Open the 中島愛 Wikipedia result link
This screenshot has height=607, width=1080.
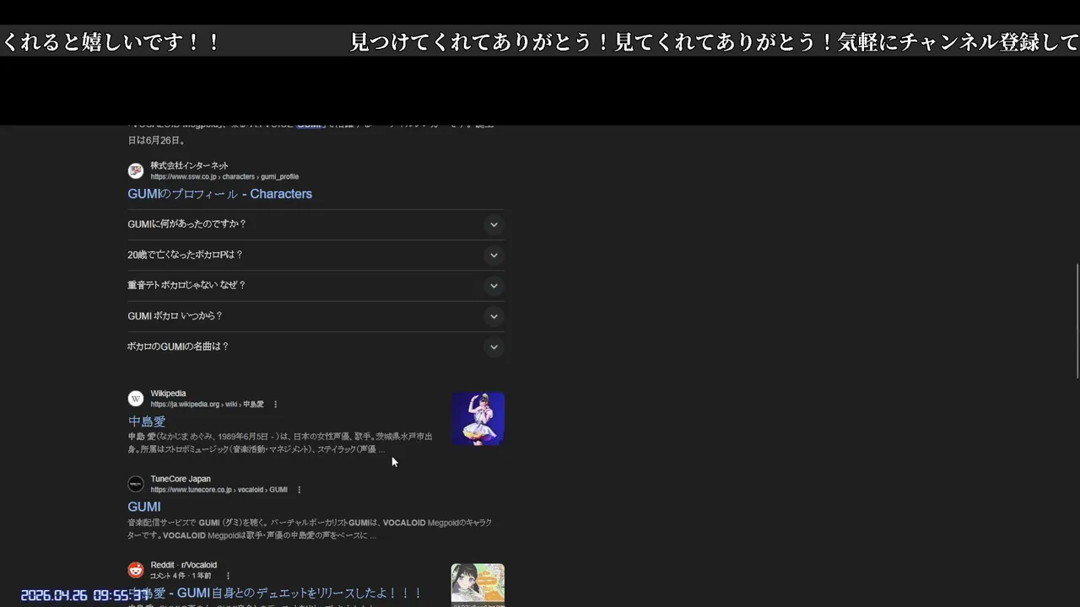(147, 422)
